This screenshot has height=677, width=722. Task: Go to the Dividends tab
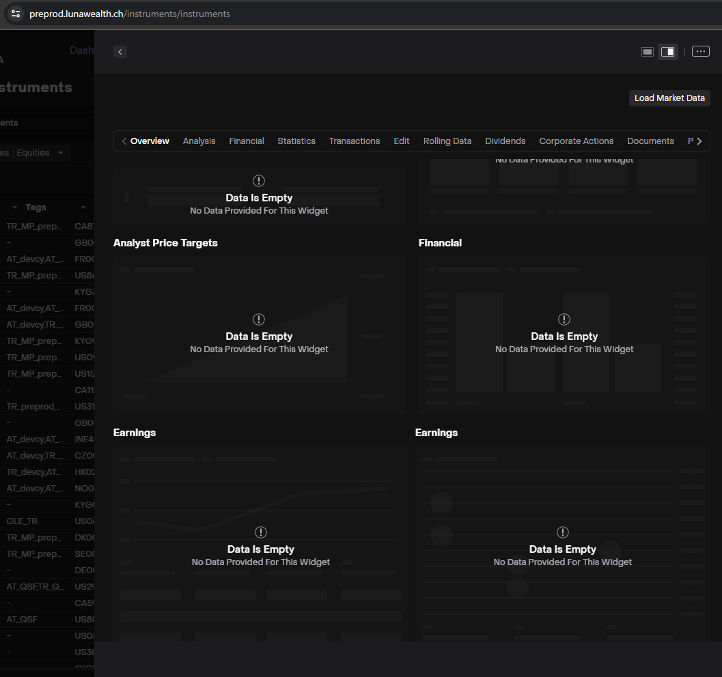(505, 141)
